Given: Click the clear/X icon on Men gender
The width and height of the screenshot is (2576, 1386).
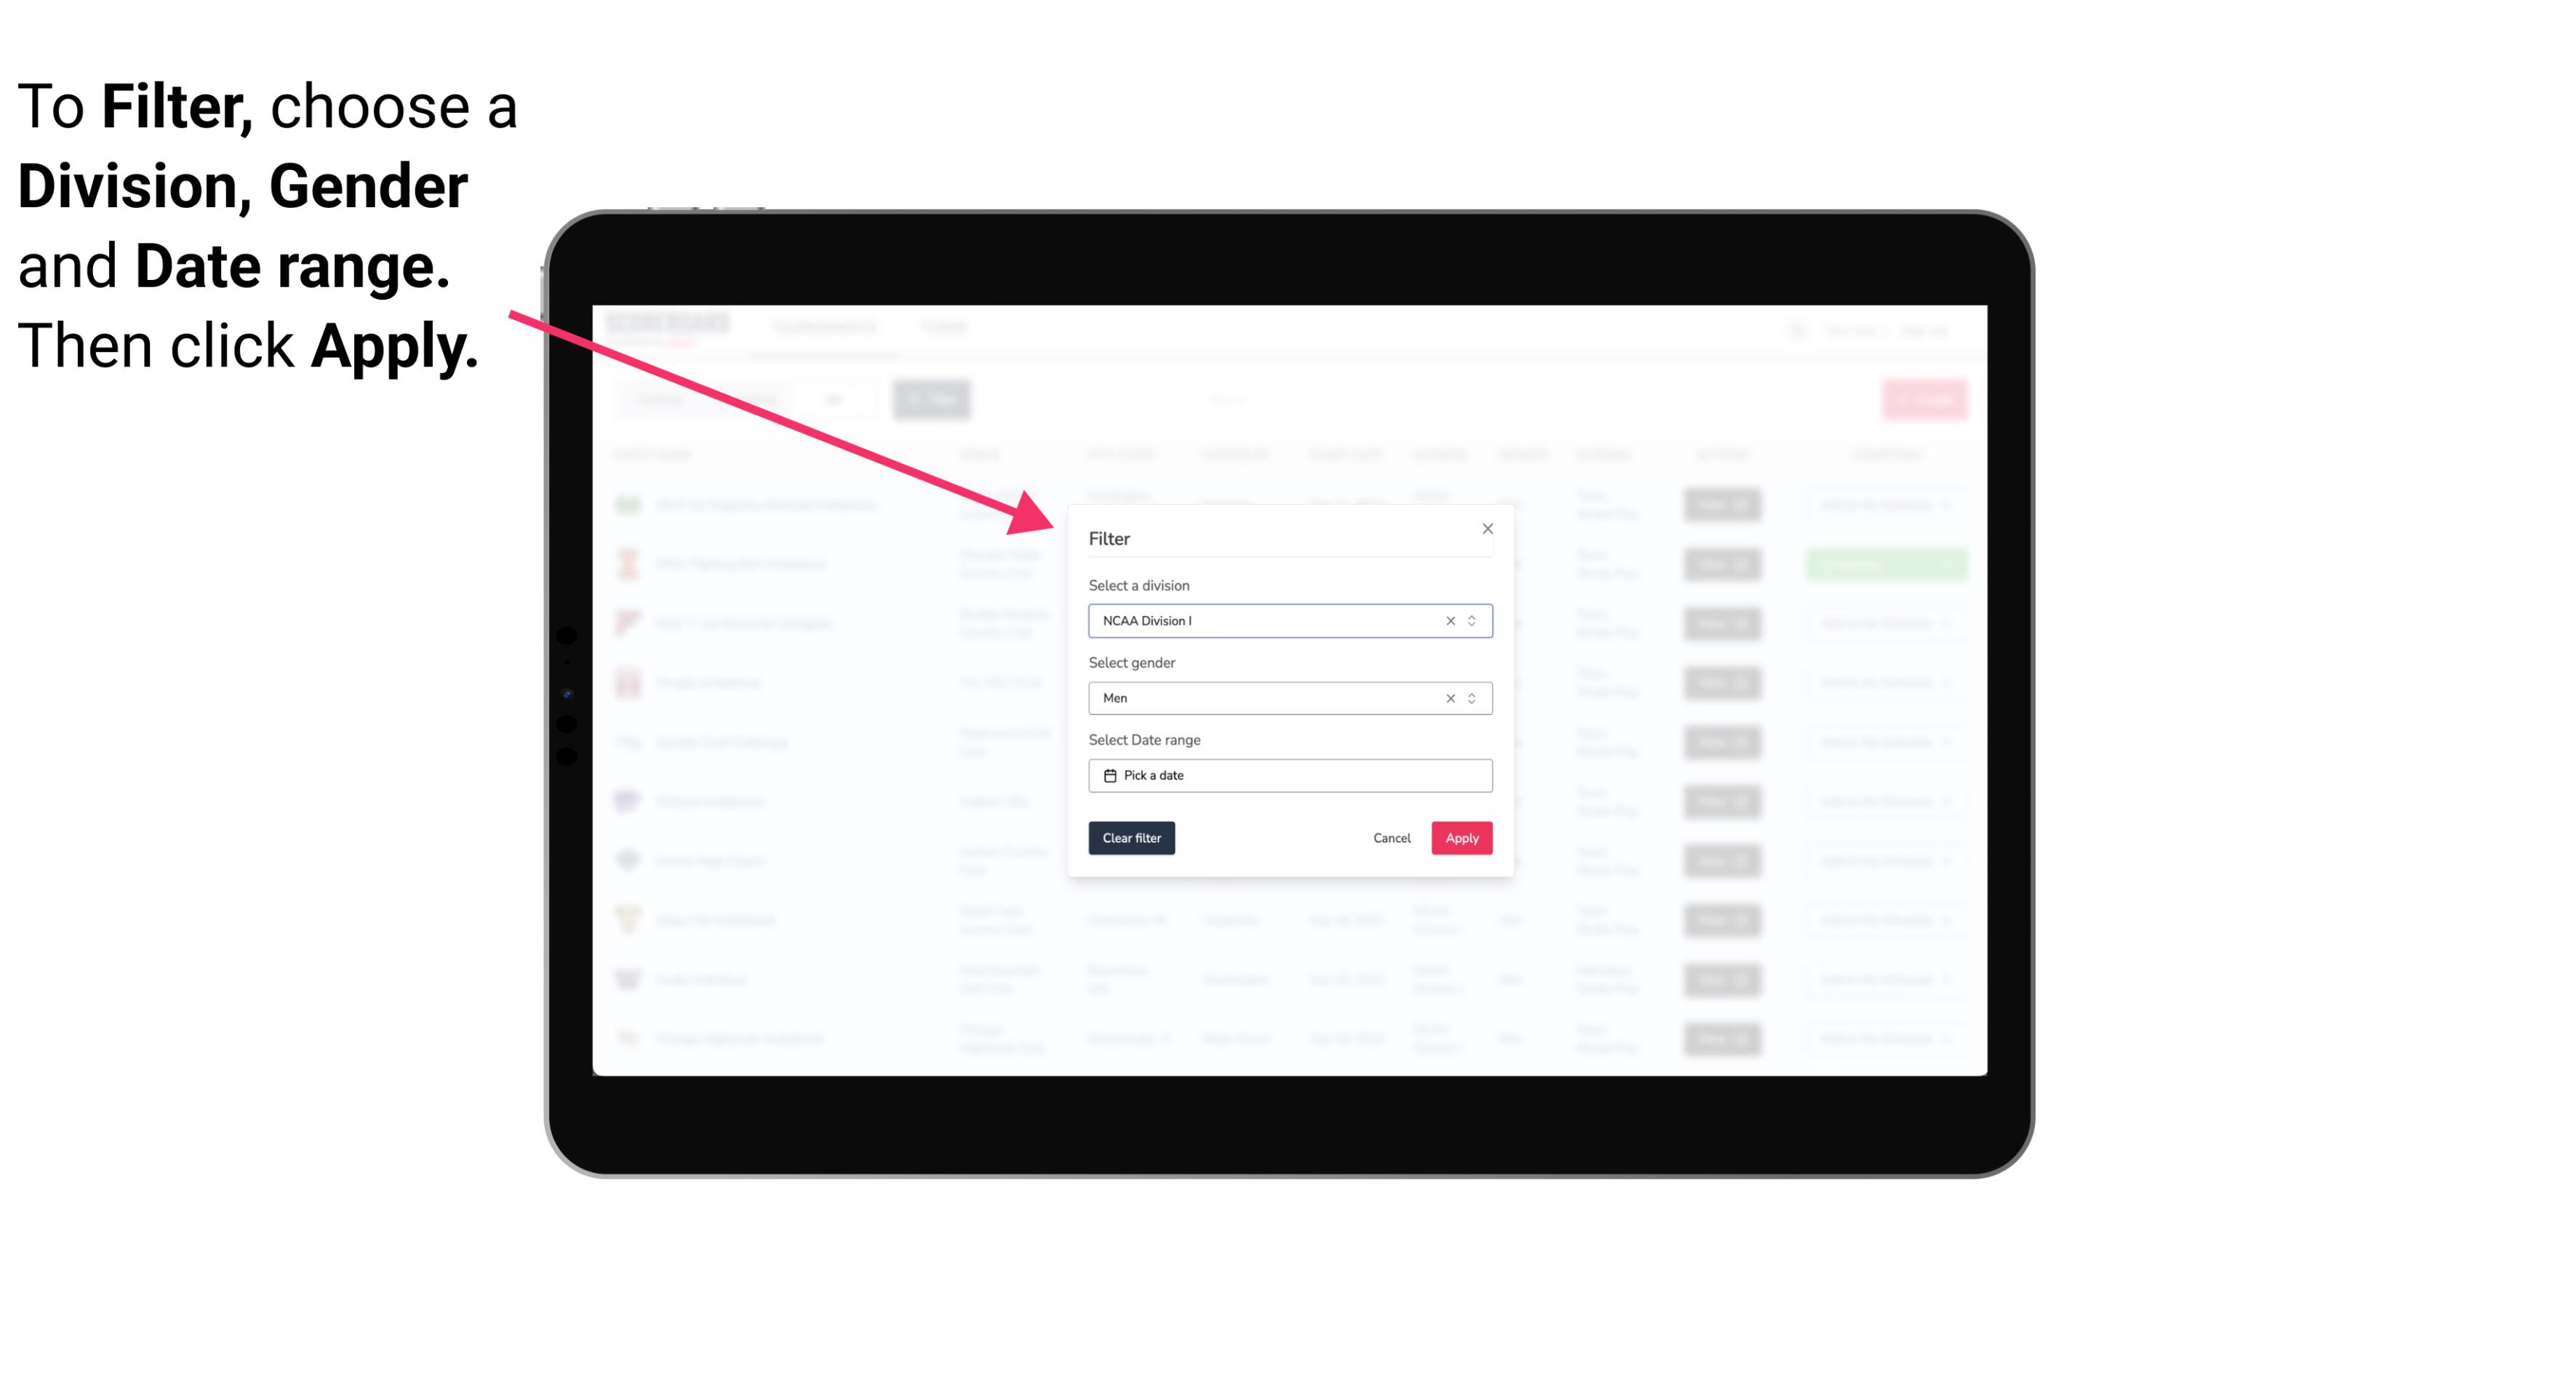Looking at the screenshot, I should point(1451,697).
